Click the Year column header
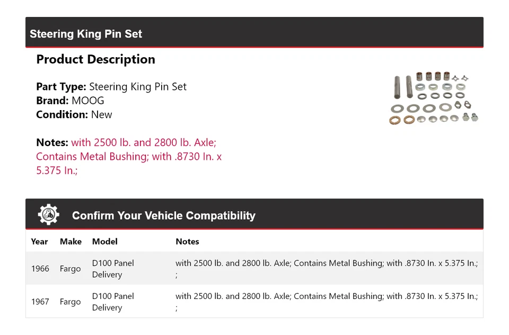Viewport: 509px width, 335px height. pos(39,241)
